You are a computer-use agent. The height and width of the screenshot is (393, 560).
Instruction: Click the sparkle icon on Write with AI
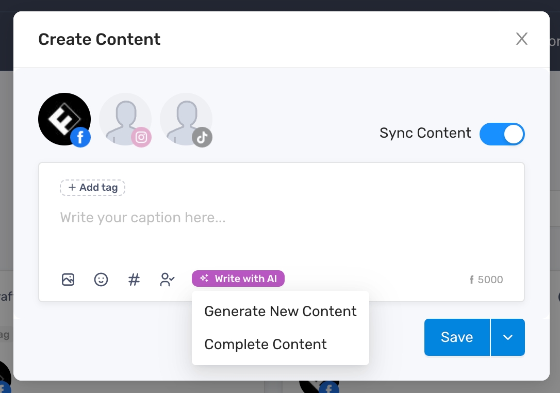coord(205,279)
